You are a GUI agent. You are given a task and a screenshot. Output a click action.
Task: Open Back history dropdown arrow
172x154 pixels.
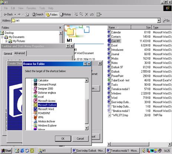15,14
